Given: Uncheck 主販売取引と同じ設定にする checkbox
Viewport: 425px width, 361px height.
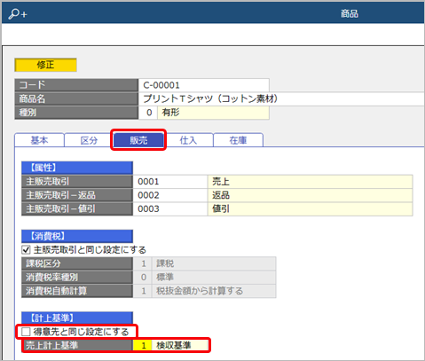Looking at the screenshot, I should (x=26, y=250).
